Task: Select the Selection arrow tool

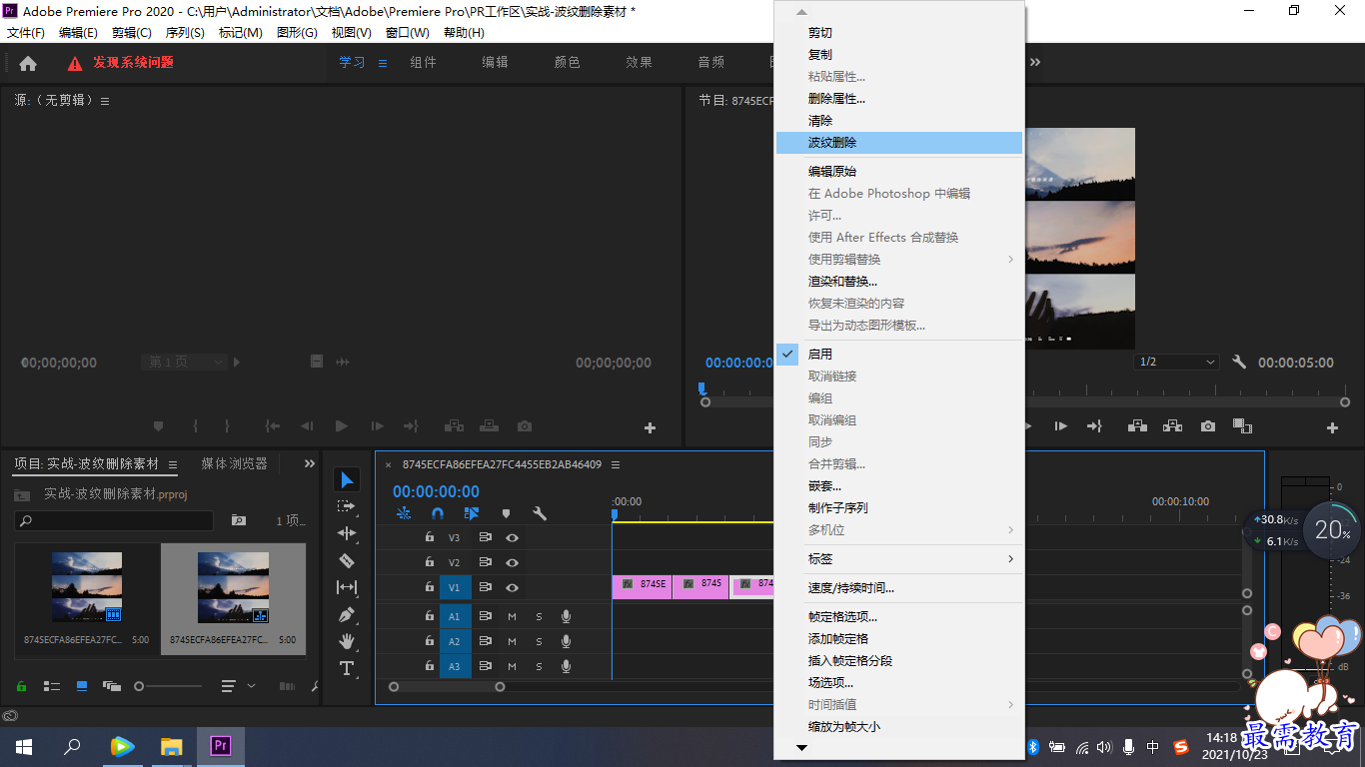Action: click(347, 480)
